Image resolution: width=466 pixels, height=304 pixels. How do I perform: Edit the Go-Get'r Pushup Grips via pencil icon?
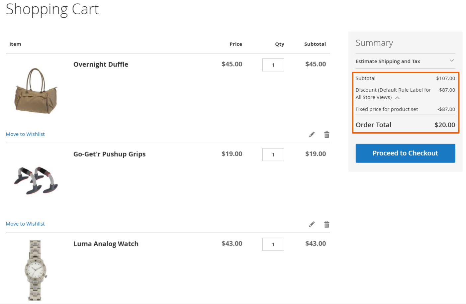coord(312,224)
